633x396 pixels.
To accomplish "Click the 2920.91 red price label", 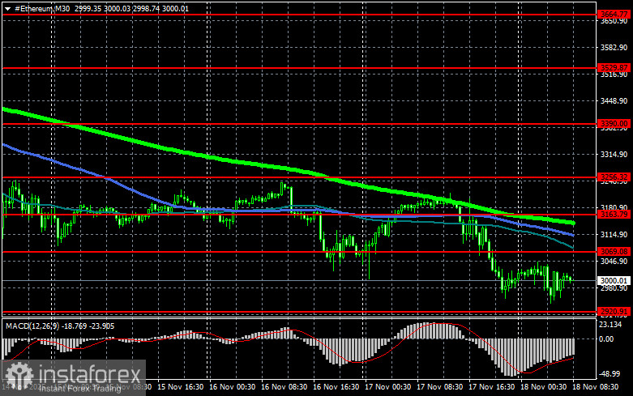I will tap(614, 311).
